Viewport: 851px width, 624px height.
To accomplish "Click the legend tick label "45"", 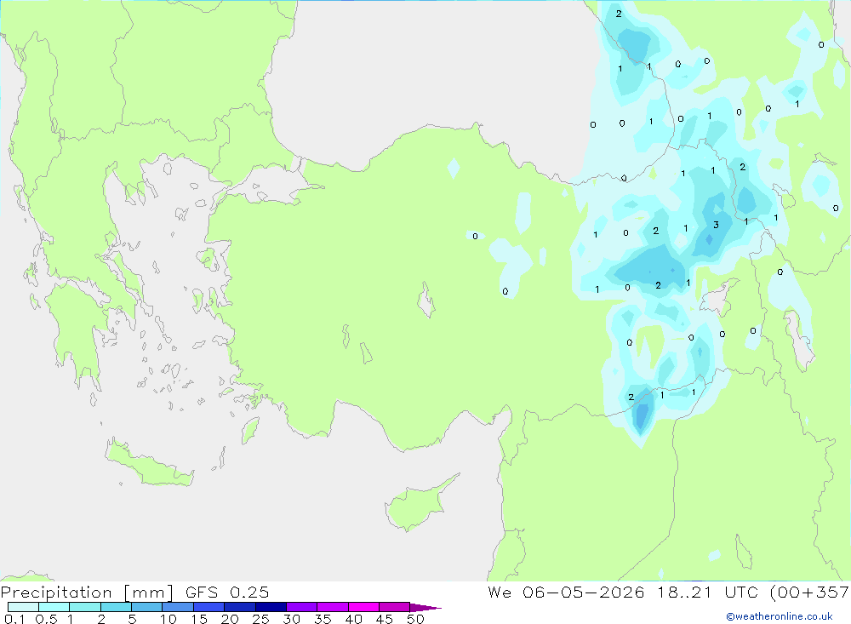I will (x=385, y=619).
